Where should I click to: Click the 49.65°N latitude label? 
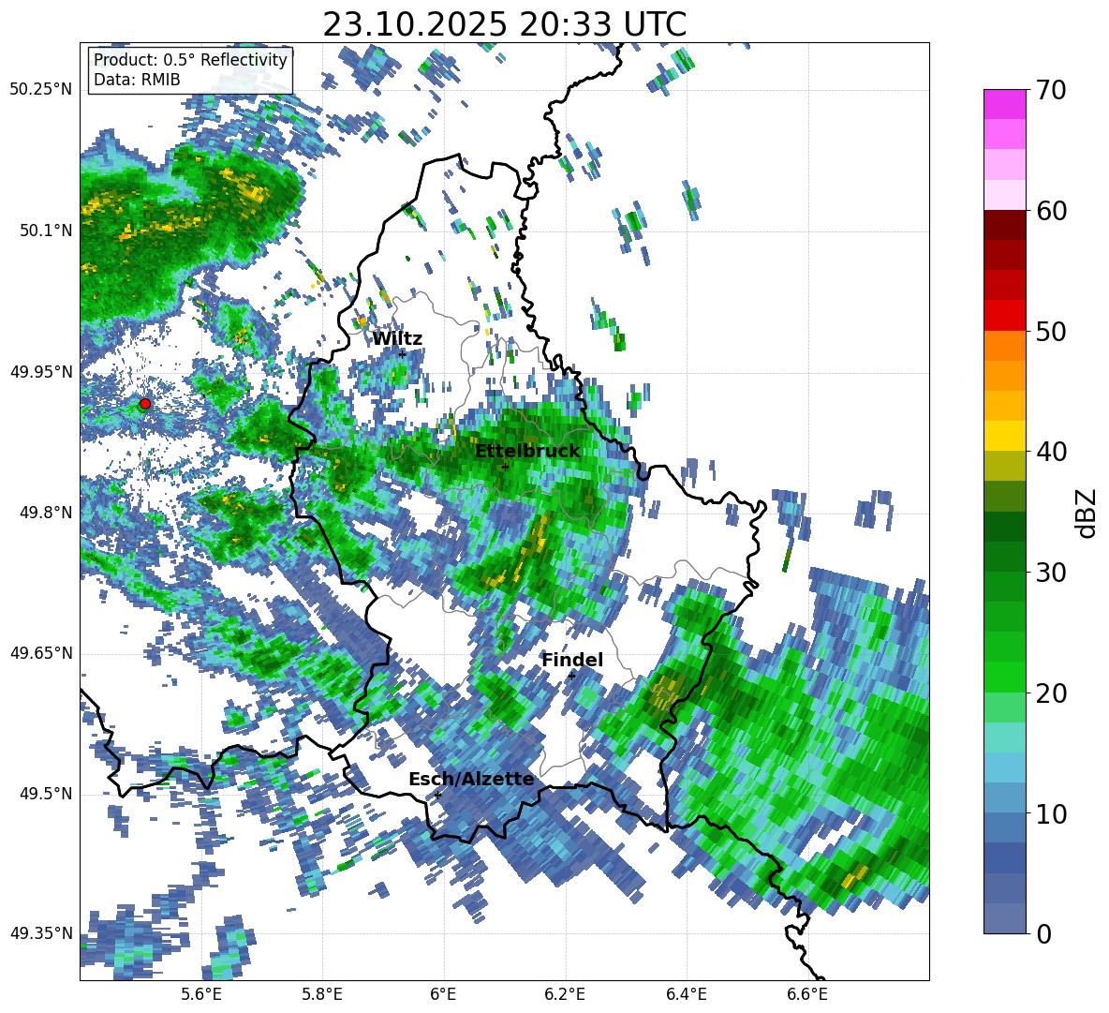[41, 653]
